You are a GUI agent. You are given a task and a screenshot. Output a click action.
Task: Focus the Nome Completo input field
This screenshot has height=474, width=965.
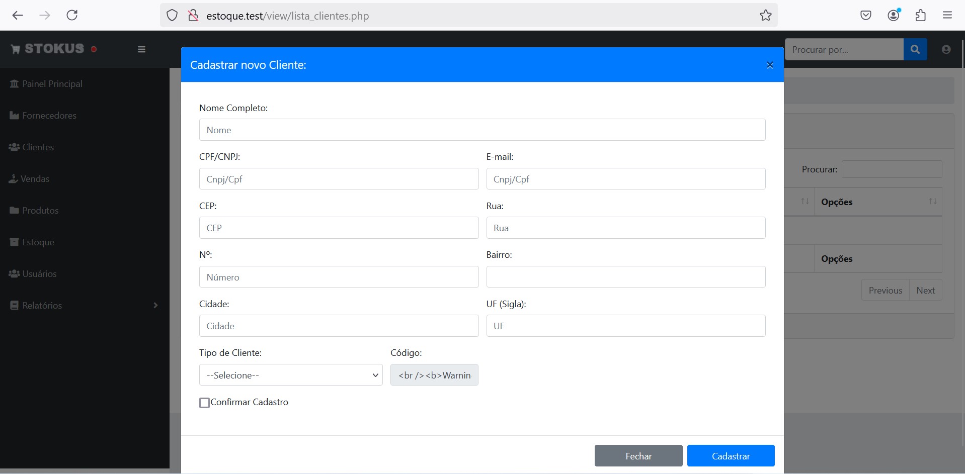pyautogui.click(x=482, y=130)
